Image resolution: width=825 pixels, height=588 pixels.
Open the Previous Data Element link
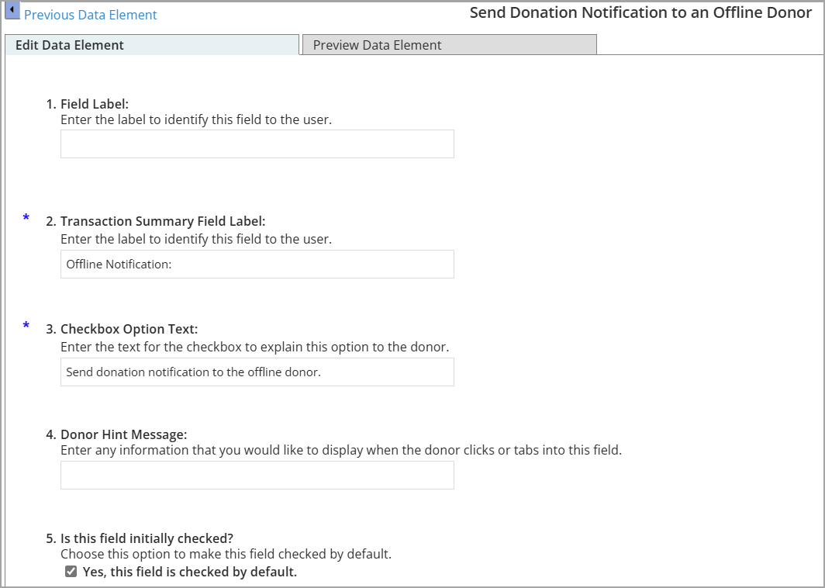pos(91,15)
